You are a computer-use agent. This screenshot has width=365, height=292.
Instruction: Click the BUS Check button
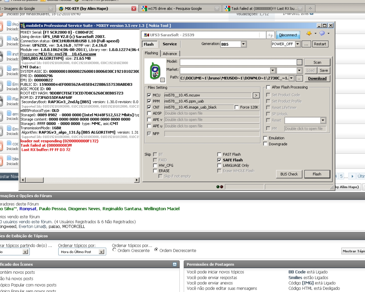point(289,174)
